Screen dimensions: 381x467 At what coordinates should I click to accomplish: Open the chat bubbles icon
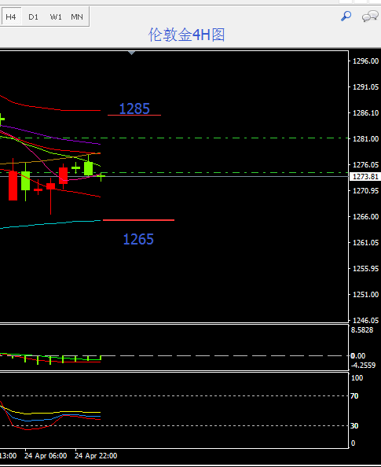tap(370, 17)
